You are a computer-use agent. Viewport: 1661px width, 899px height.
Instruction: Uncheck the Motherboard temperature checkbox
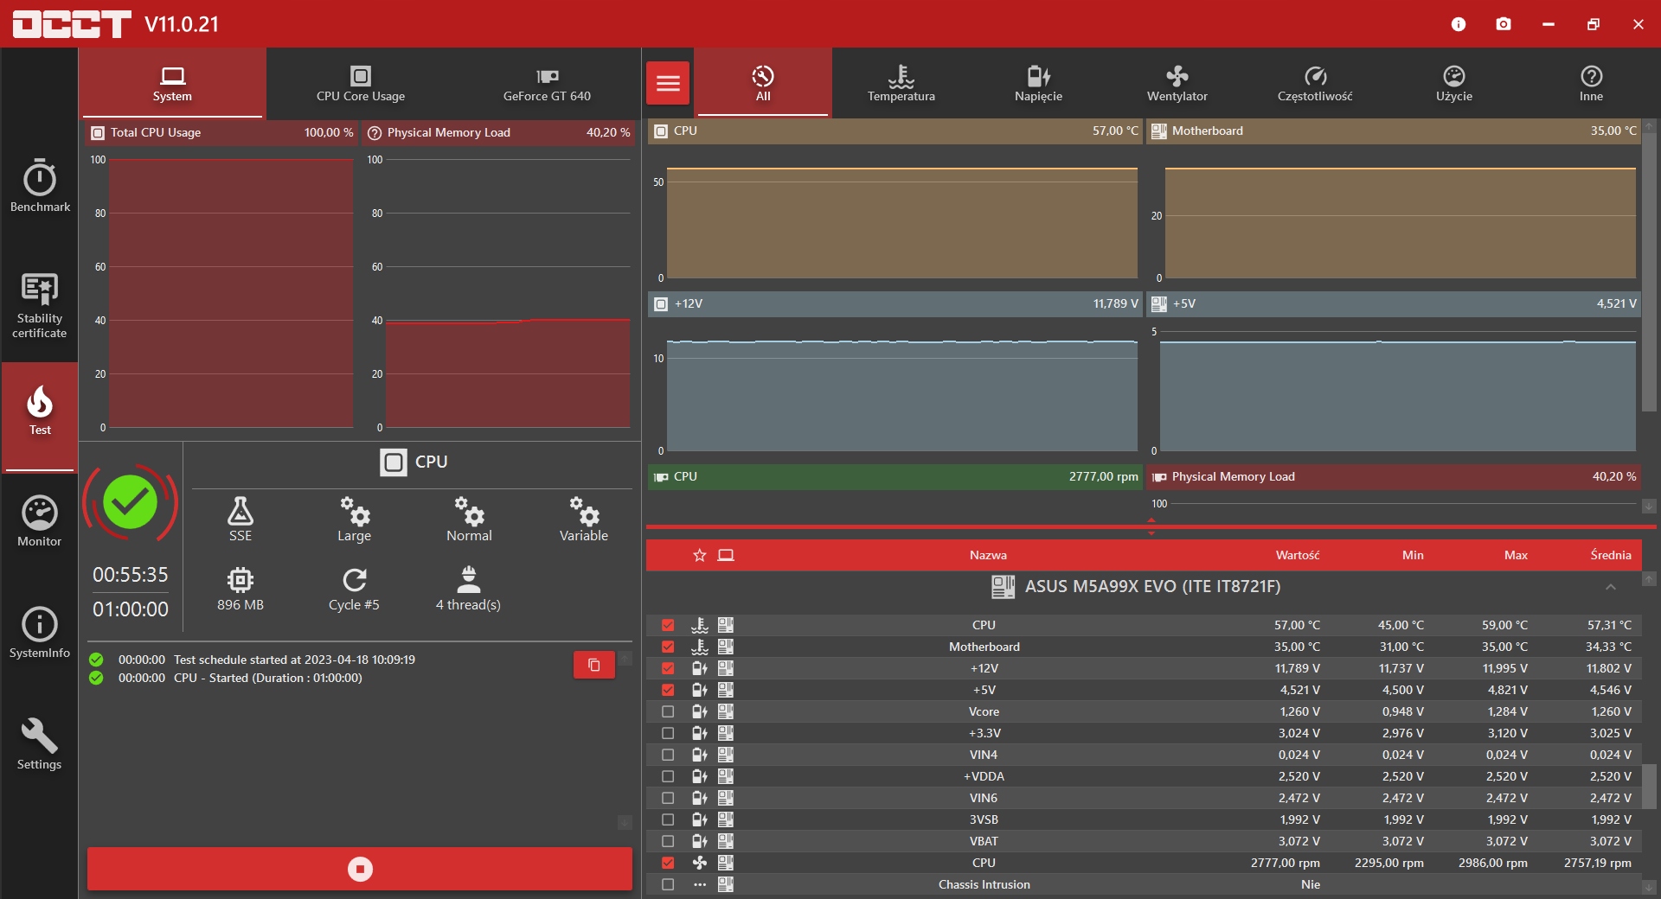(x=668, y=647)
